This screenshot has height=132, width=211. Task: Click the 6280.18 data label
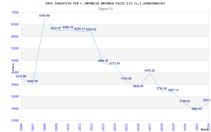(x=68, y=27)
